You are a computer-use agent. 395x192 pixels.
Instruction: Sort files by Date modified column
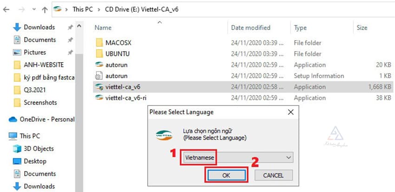[250, 28]
